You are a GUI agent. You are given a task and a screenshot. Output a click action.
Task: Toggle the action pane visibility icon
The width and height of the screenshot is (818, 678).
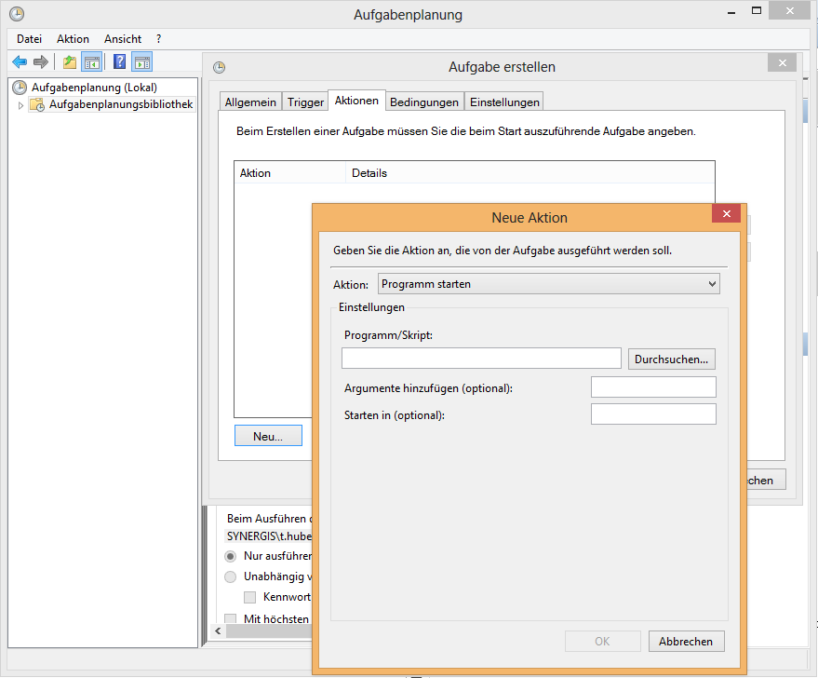141,62
